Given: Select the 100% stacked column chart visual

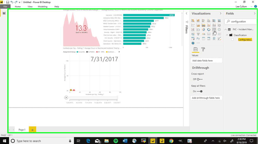Looking at the screenshot, I should coord(219,21).
